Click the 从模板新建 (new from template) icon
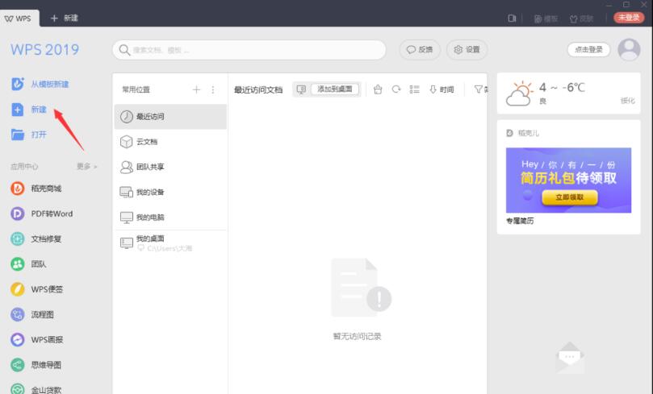Screen dimensions: 653x394 tap(18, 84)
